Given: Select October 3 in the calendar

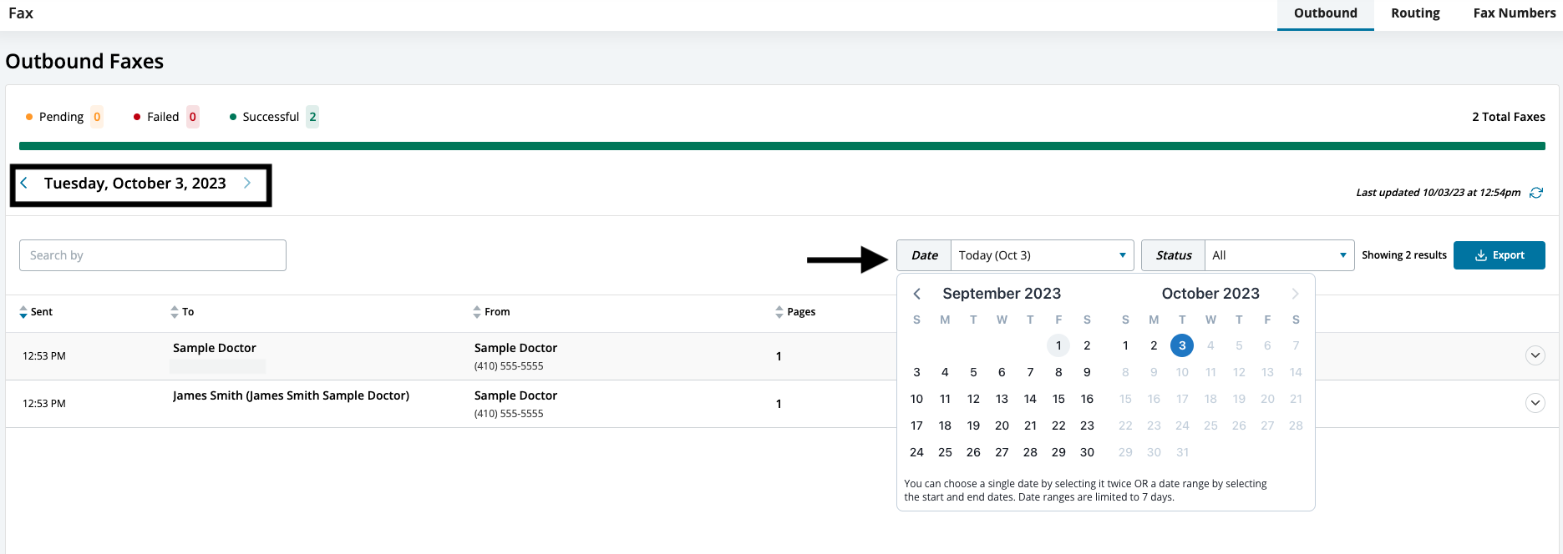Looking at the screenshot, I should click(x=1182, y=345).
